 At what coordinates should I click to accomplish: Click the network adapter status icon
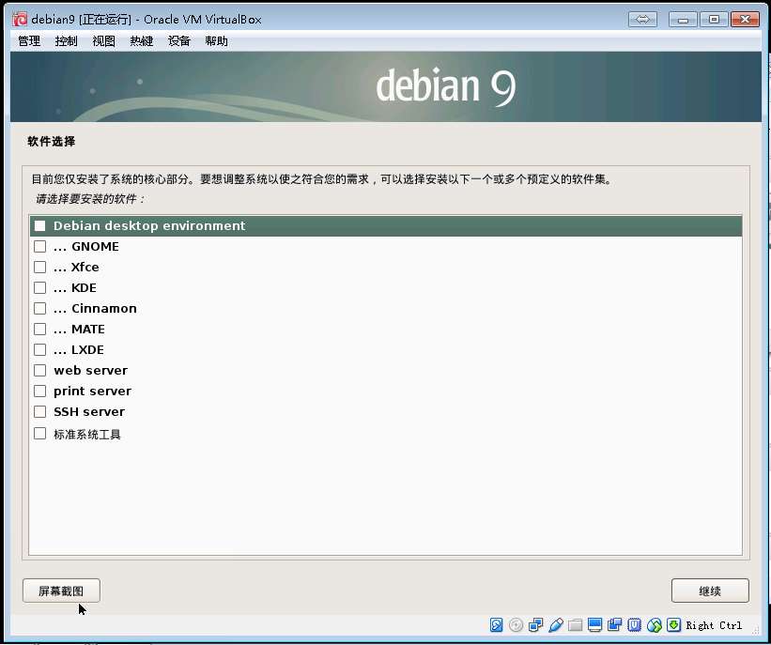pyautogui.click(x=535, y=625)
